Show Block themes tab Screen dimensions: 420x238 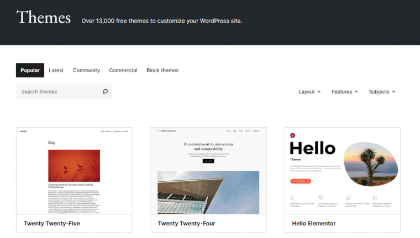click(x=162, y=71)
